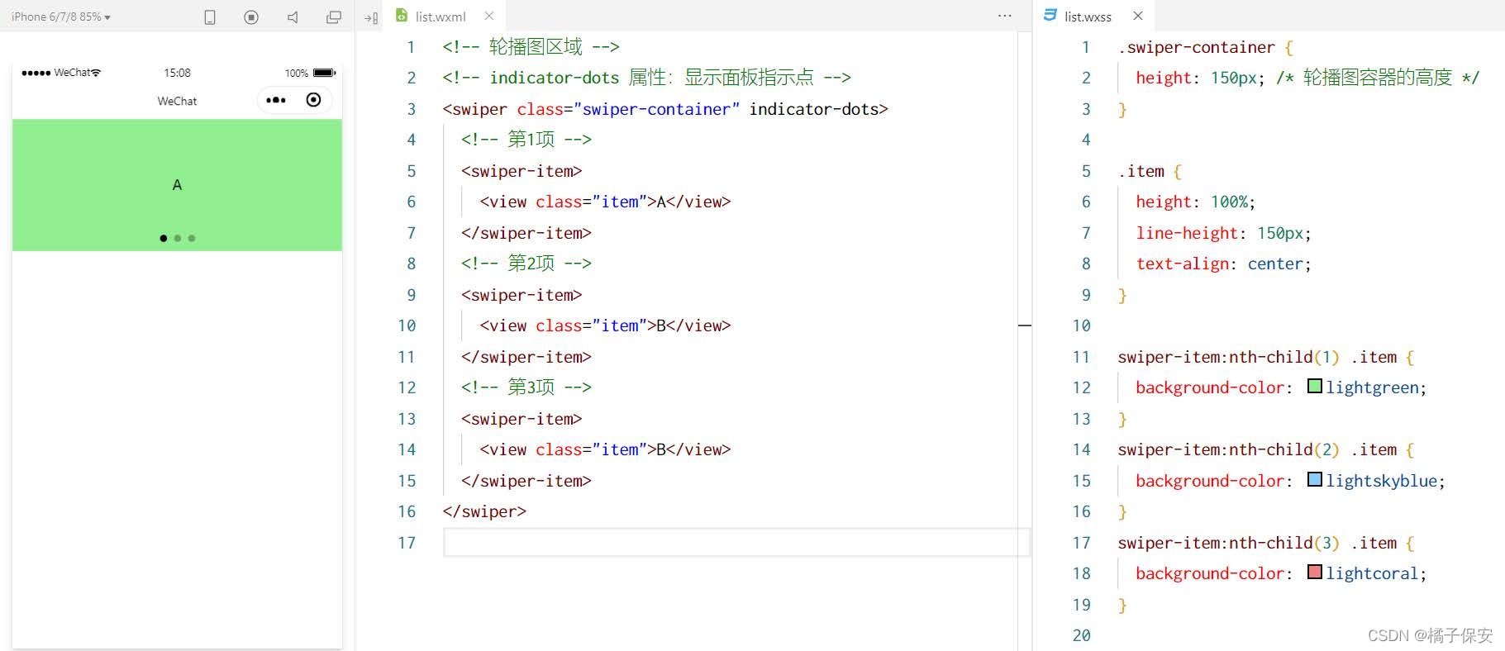
Task: Click the mini program close circle button
Action: pos(313,100)
